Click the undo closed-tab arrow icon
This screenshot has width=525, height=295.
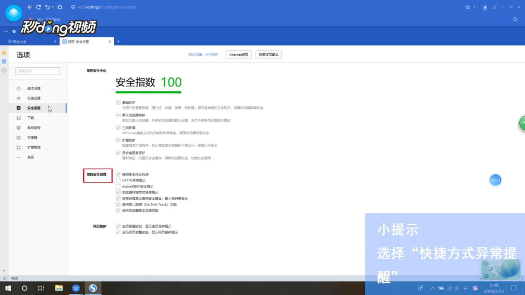[x=47, y=7]
